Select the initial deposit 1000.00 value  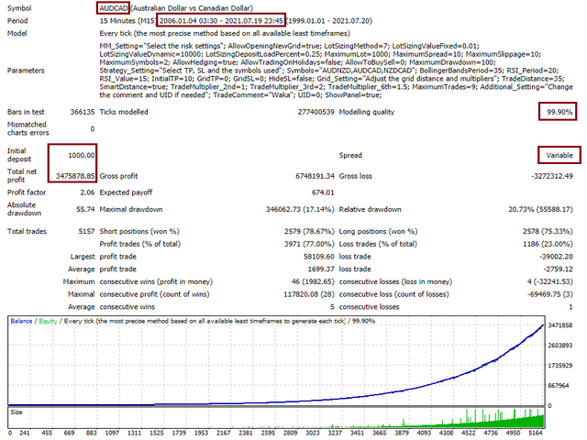[x=82, y=155]
